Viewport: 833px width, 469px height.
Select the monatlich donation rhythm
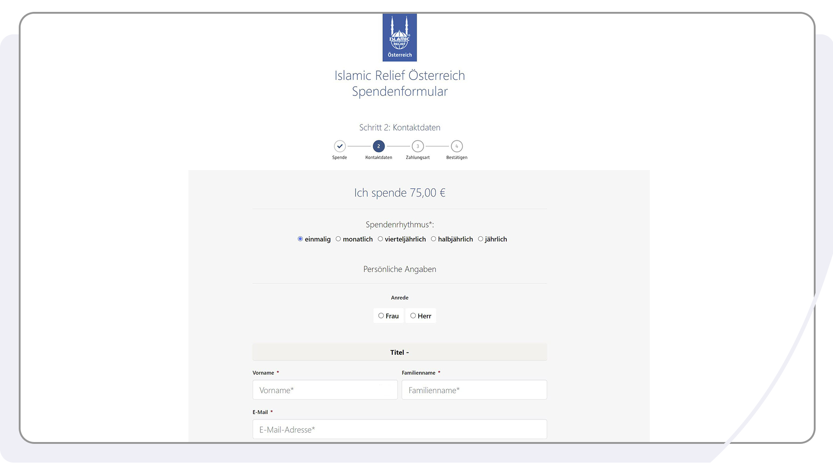coord(339,239)
